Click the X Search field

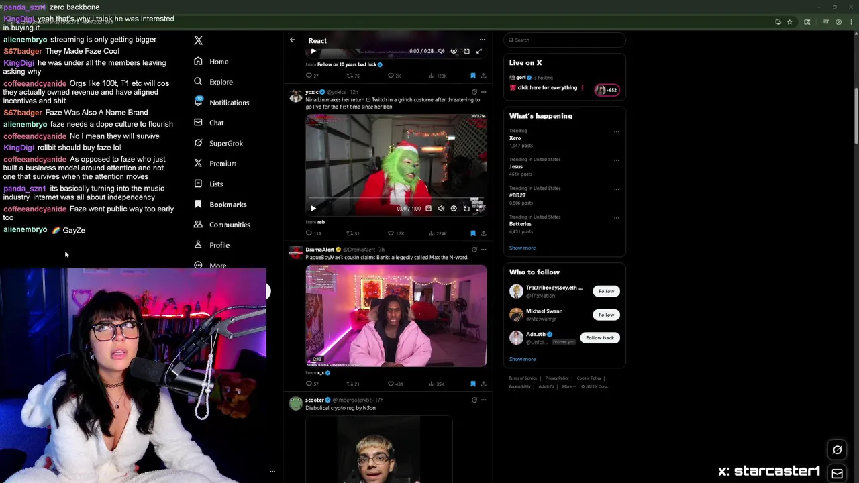click(564, 40)
